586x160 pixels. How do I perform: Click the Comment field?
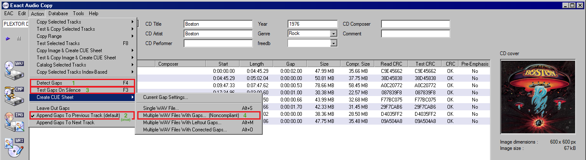(x=416, y=34)
